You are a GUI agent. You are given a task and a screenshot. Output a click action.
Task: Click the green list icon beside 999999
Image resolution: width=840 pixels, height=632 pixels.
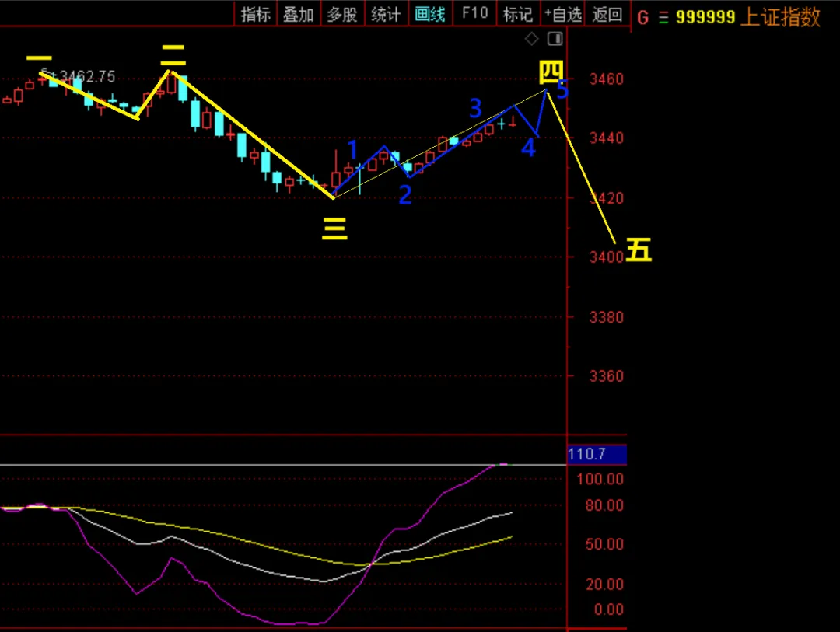pos(663,18)
